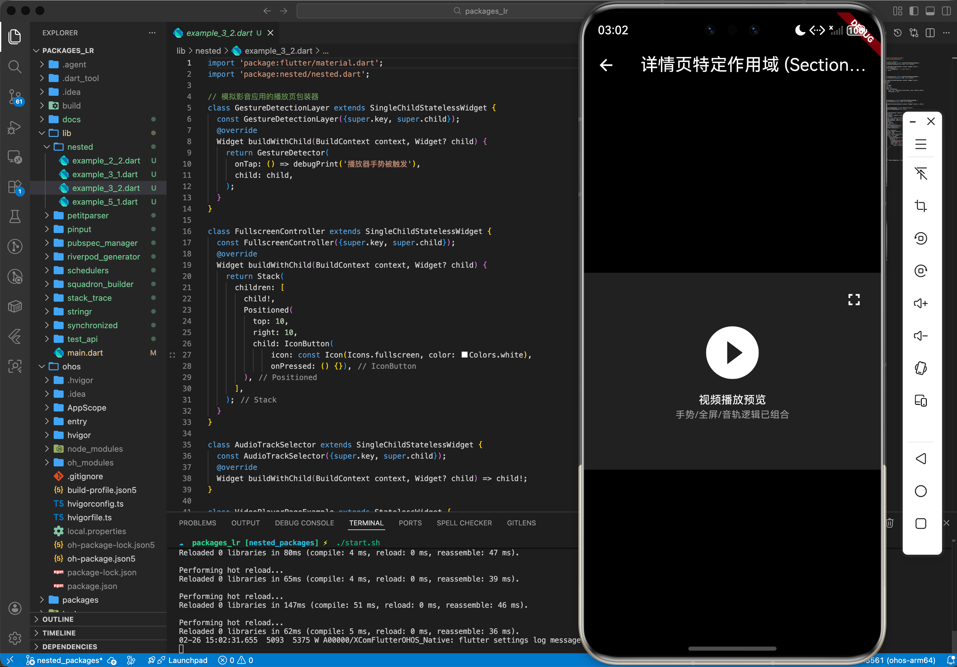The height and width of the screenshot is (667, 957).
Task: Toggle the primary side bar layout button
Action: pyautogui.click(x=914, y=11)
